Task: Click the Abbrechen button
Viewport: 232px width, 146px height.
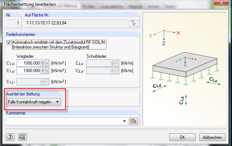Action: coord(212,137)
